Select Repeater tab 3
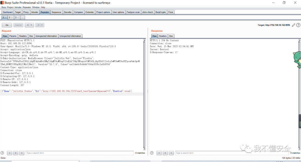This screenshot has width=301, height=162. tap(16, 18)
